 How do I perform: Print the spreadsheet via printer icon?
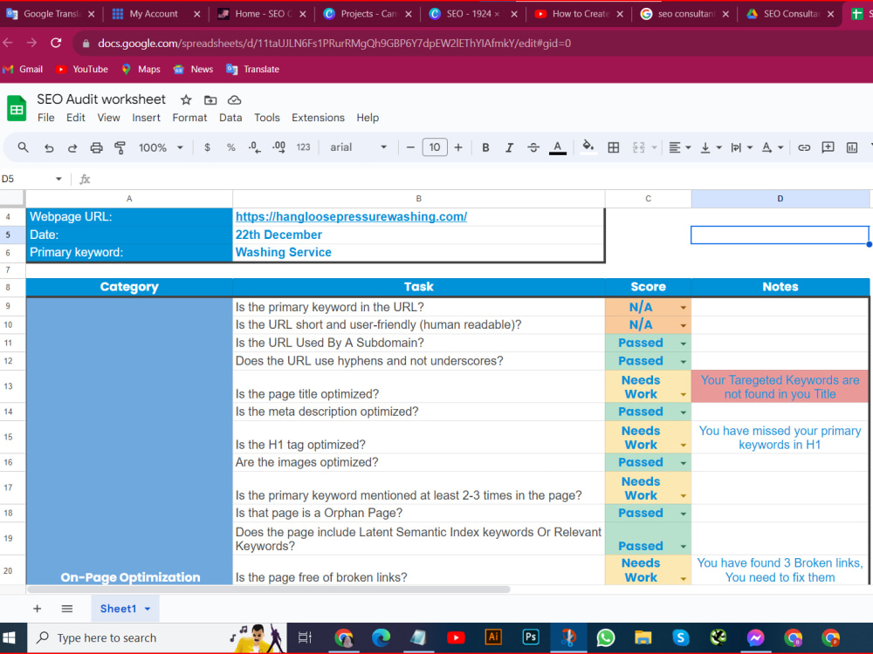[96, 147]
